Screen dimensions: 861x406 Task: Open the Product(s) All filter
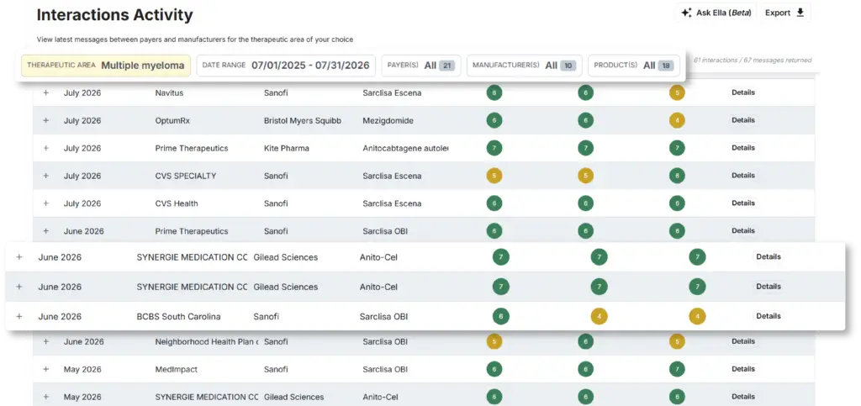[634, 66]
